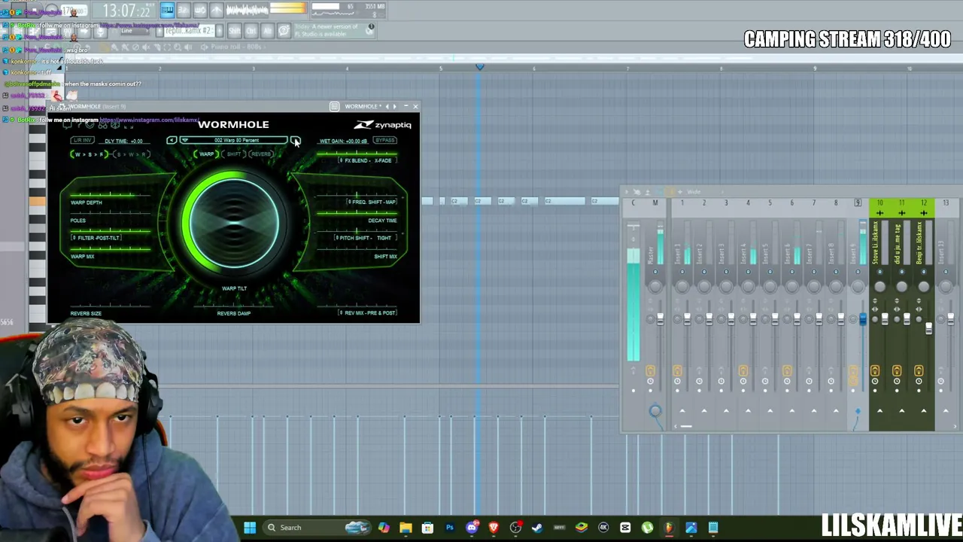This screenshot has height=542, width=963.
Task: Click the WARP DEPTH slider
Action: [111, 195]
